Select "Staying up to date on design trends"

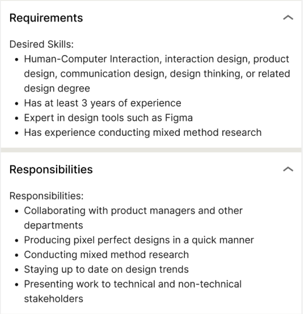coord(106,269)
